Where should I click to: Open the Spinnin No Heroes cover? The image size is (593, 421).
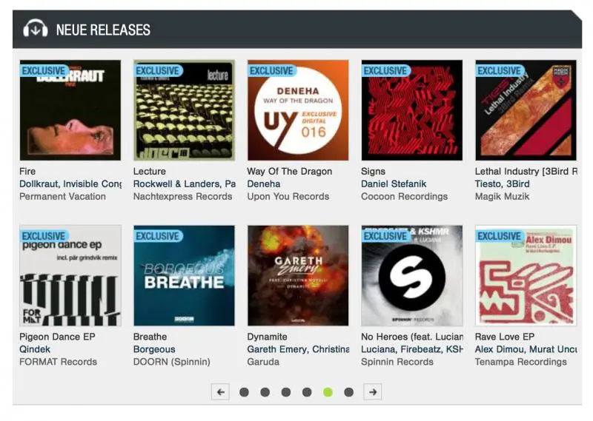tap(412, 276)
